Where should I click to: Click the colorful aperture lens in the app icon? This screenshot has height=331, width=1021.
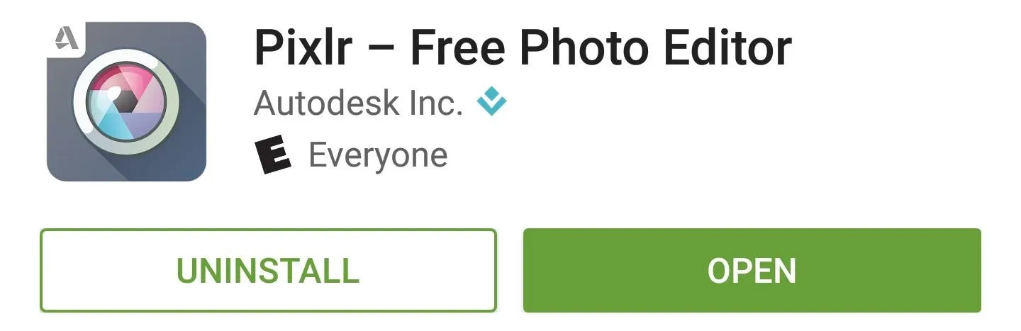click(125, 101)
